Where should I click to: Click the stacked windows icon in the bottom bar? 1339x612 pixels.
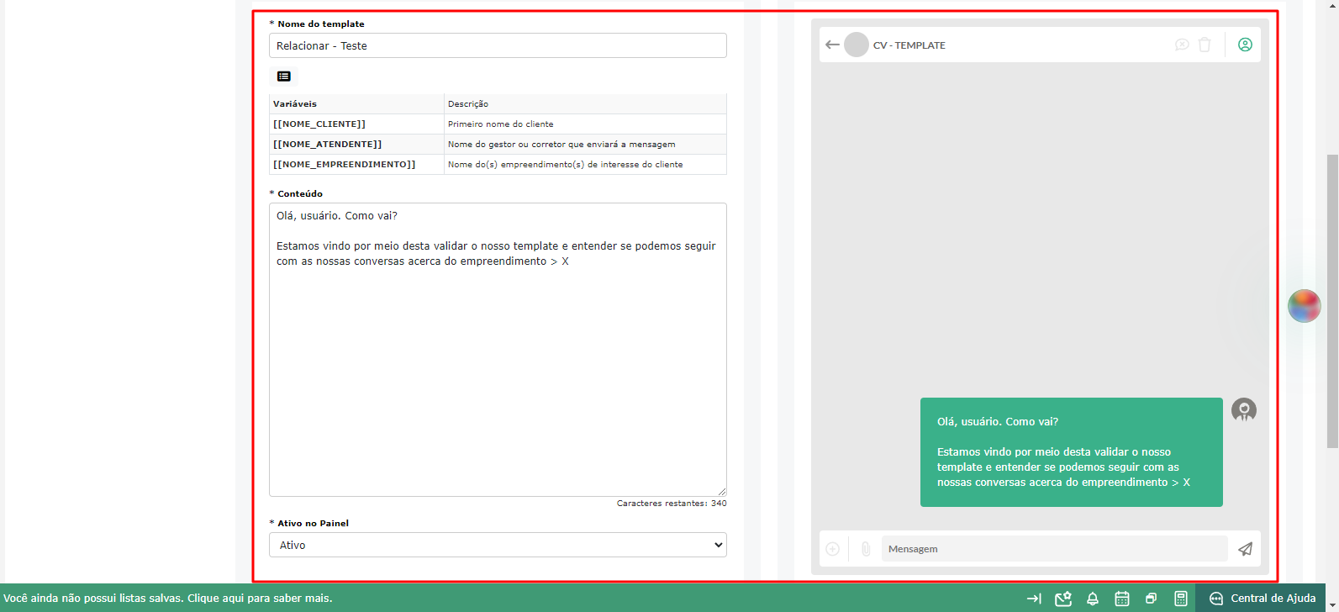(x=1152, y=599)
